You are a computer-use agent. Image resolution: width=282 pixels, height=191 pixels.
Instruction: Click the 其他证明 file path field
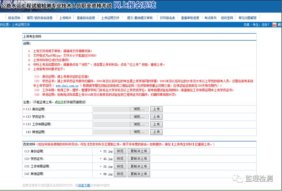(x=112, y=132)
